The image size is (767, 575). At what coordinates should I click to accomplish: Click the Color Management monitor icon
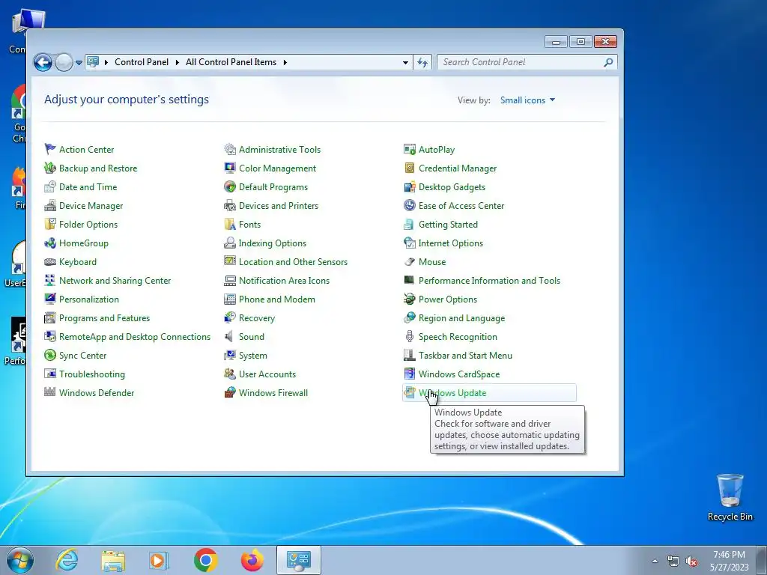pos(230,168)
